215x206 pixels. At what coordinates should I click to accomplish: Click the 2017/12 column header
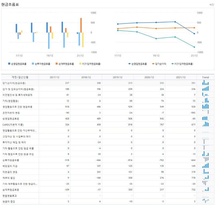pos(55,77)
